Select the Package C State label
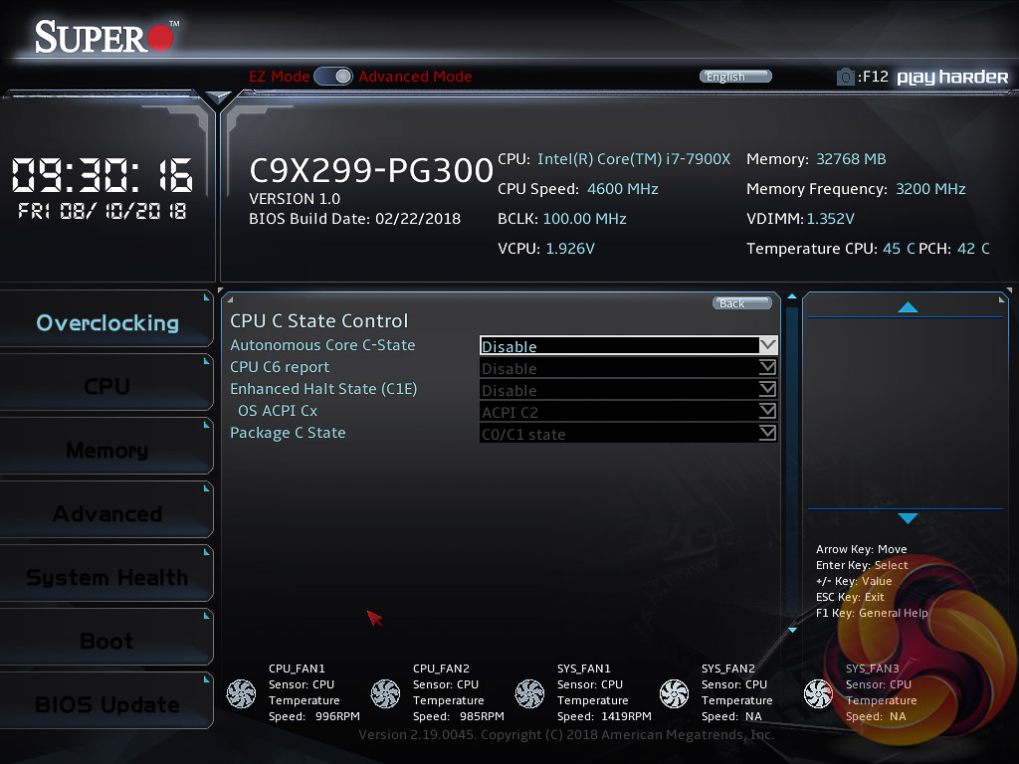 click(x=288, y=433)
